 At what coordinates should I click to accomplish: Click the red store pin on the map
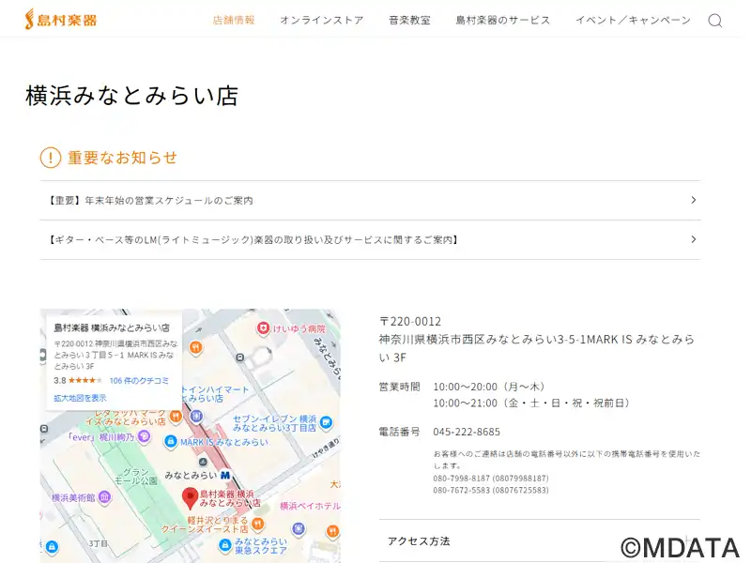190,497
